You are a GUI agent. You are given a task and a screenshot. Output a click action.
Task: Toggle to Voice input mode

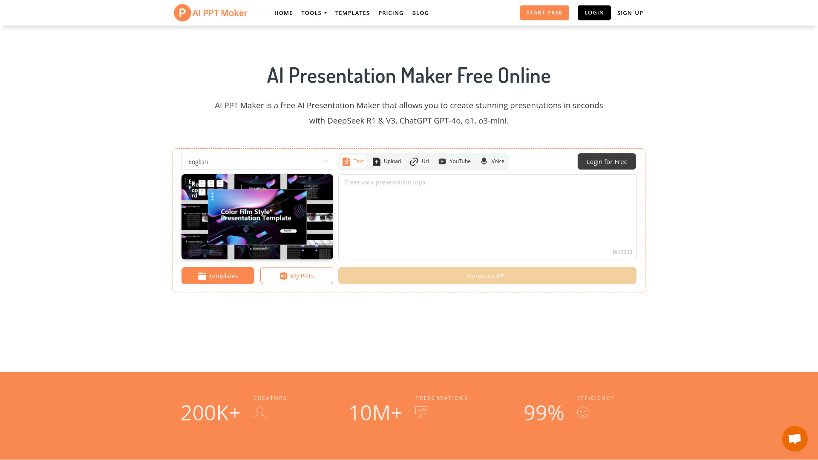click(492, 161)
